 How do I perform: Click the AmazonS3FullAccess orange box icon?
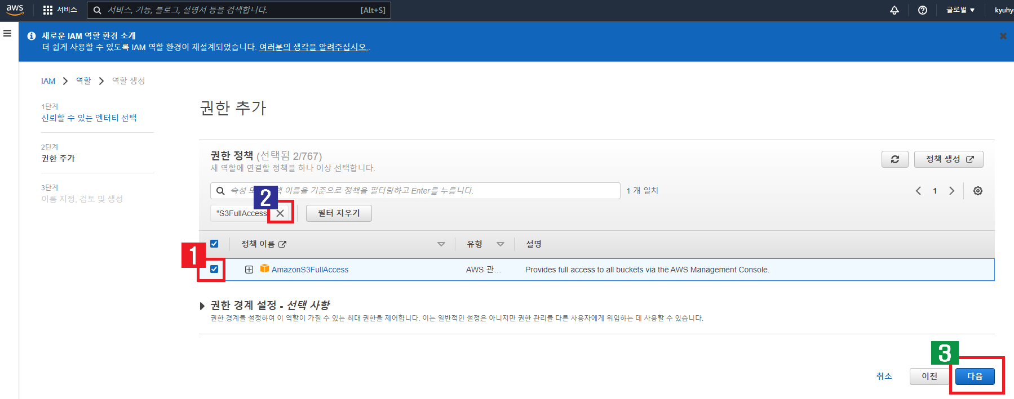point(264,269)
